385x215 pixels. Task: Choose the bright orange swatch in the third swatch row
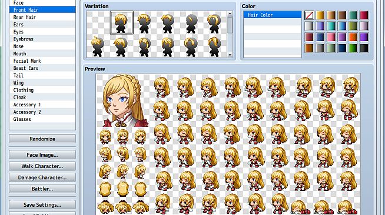point(353,37)
